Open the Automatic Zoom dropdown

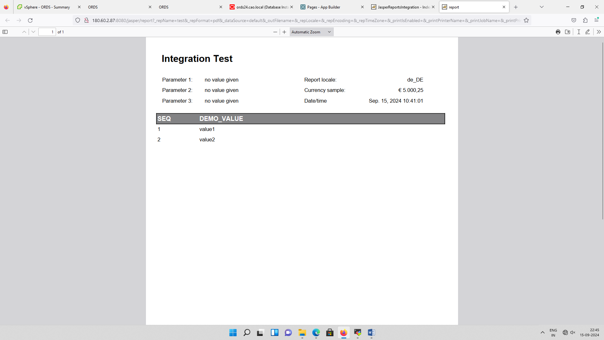pos(311,32)
